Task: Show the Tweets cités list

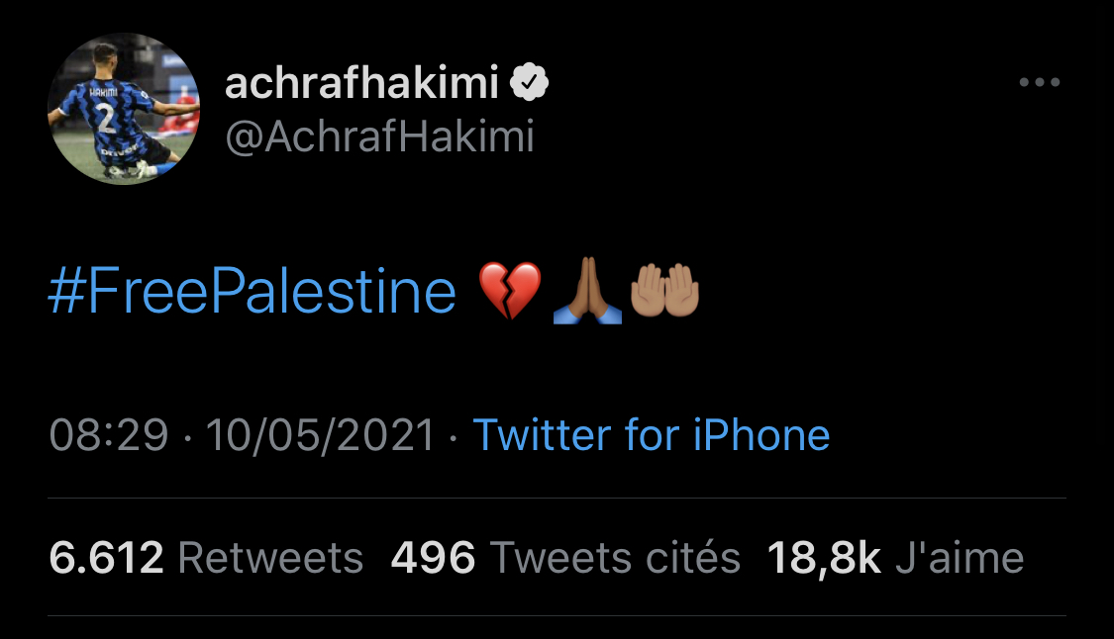Action: click(615, 559)
